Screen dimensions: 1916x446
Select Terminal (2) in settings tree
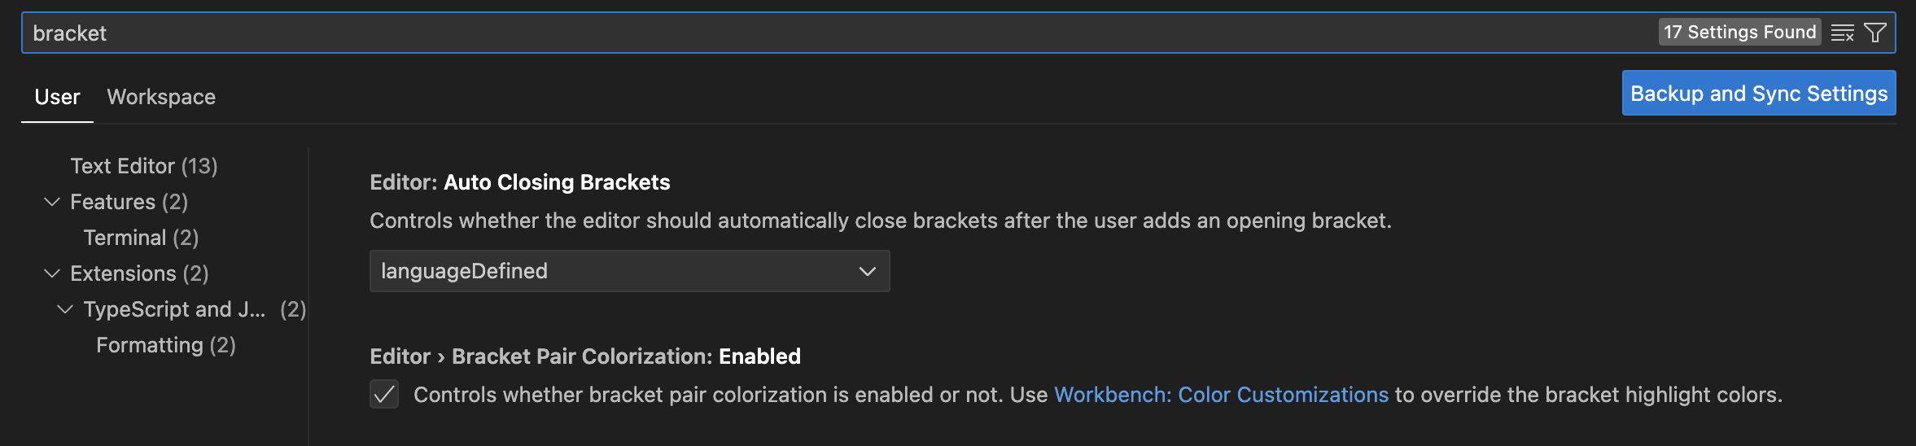click(x=141, y=238)
